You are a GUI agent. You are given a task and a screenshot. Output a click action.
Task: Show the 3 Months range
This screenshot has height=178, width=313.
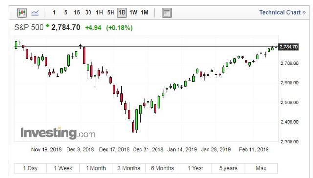129,168
